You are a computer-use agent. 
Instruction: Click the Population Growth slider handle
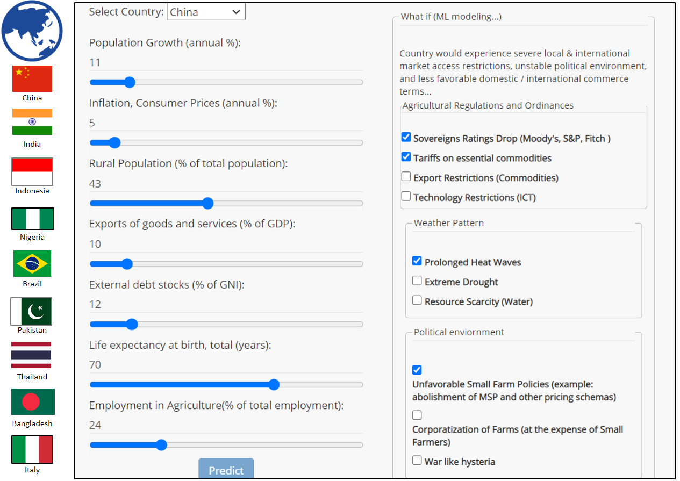click(129, 82)
